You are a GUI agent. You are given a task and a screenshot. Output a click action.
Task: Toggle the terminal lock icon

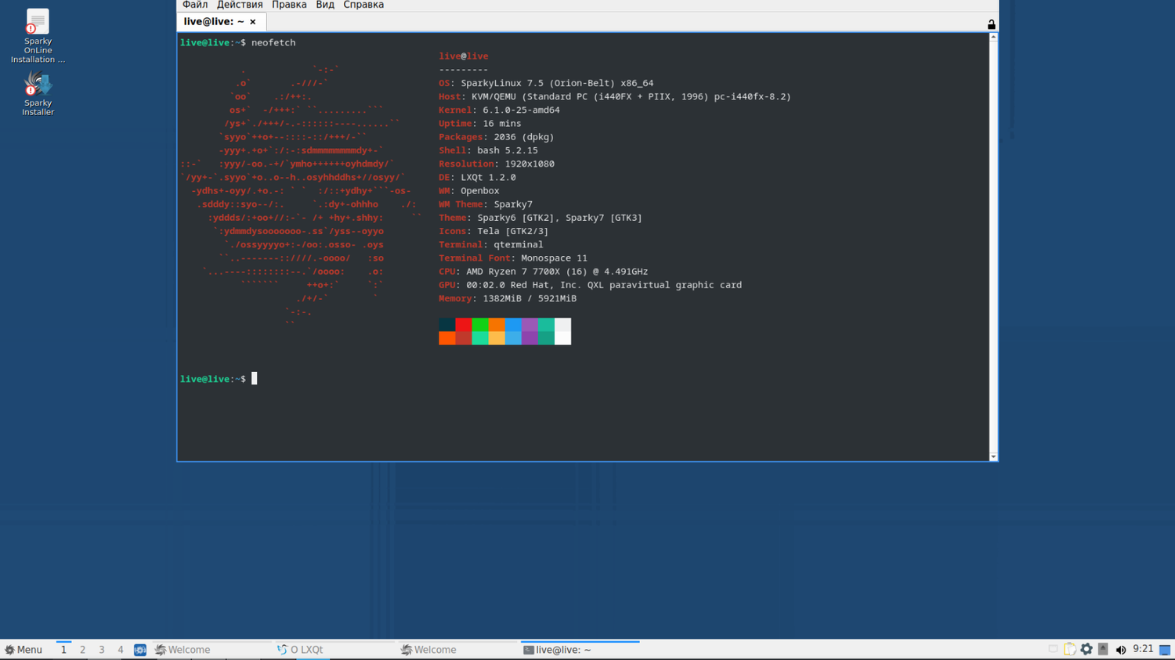pos(991,24)
